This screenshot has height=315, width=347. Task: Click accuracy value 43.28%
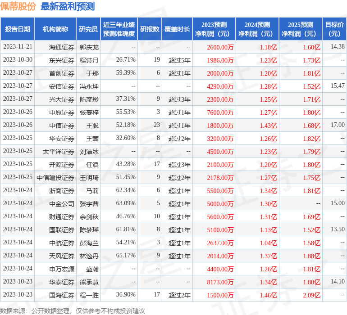click(x=126, y=164)
